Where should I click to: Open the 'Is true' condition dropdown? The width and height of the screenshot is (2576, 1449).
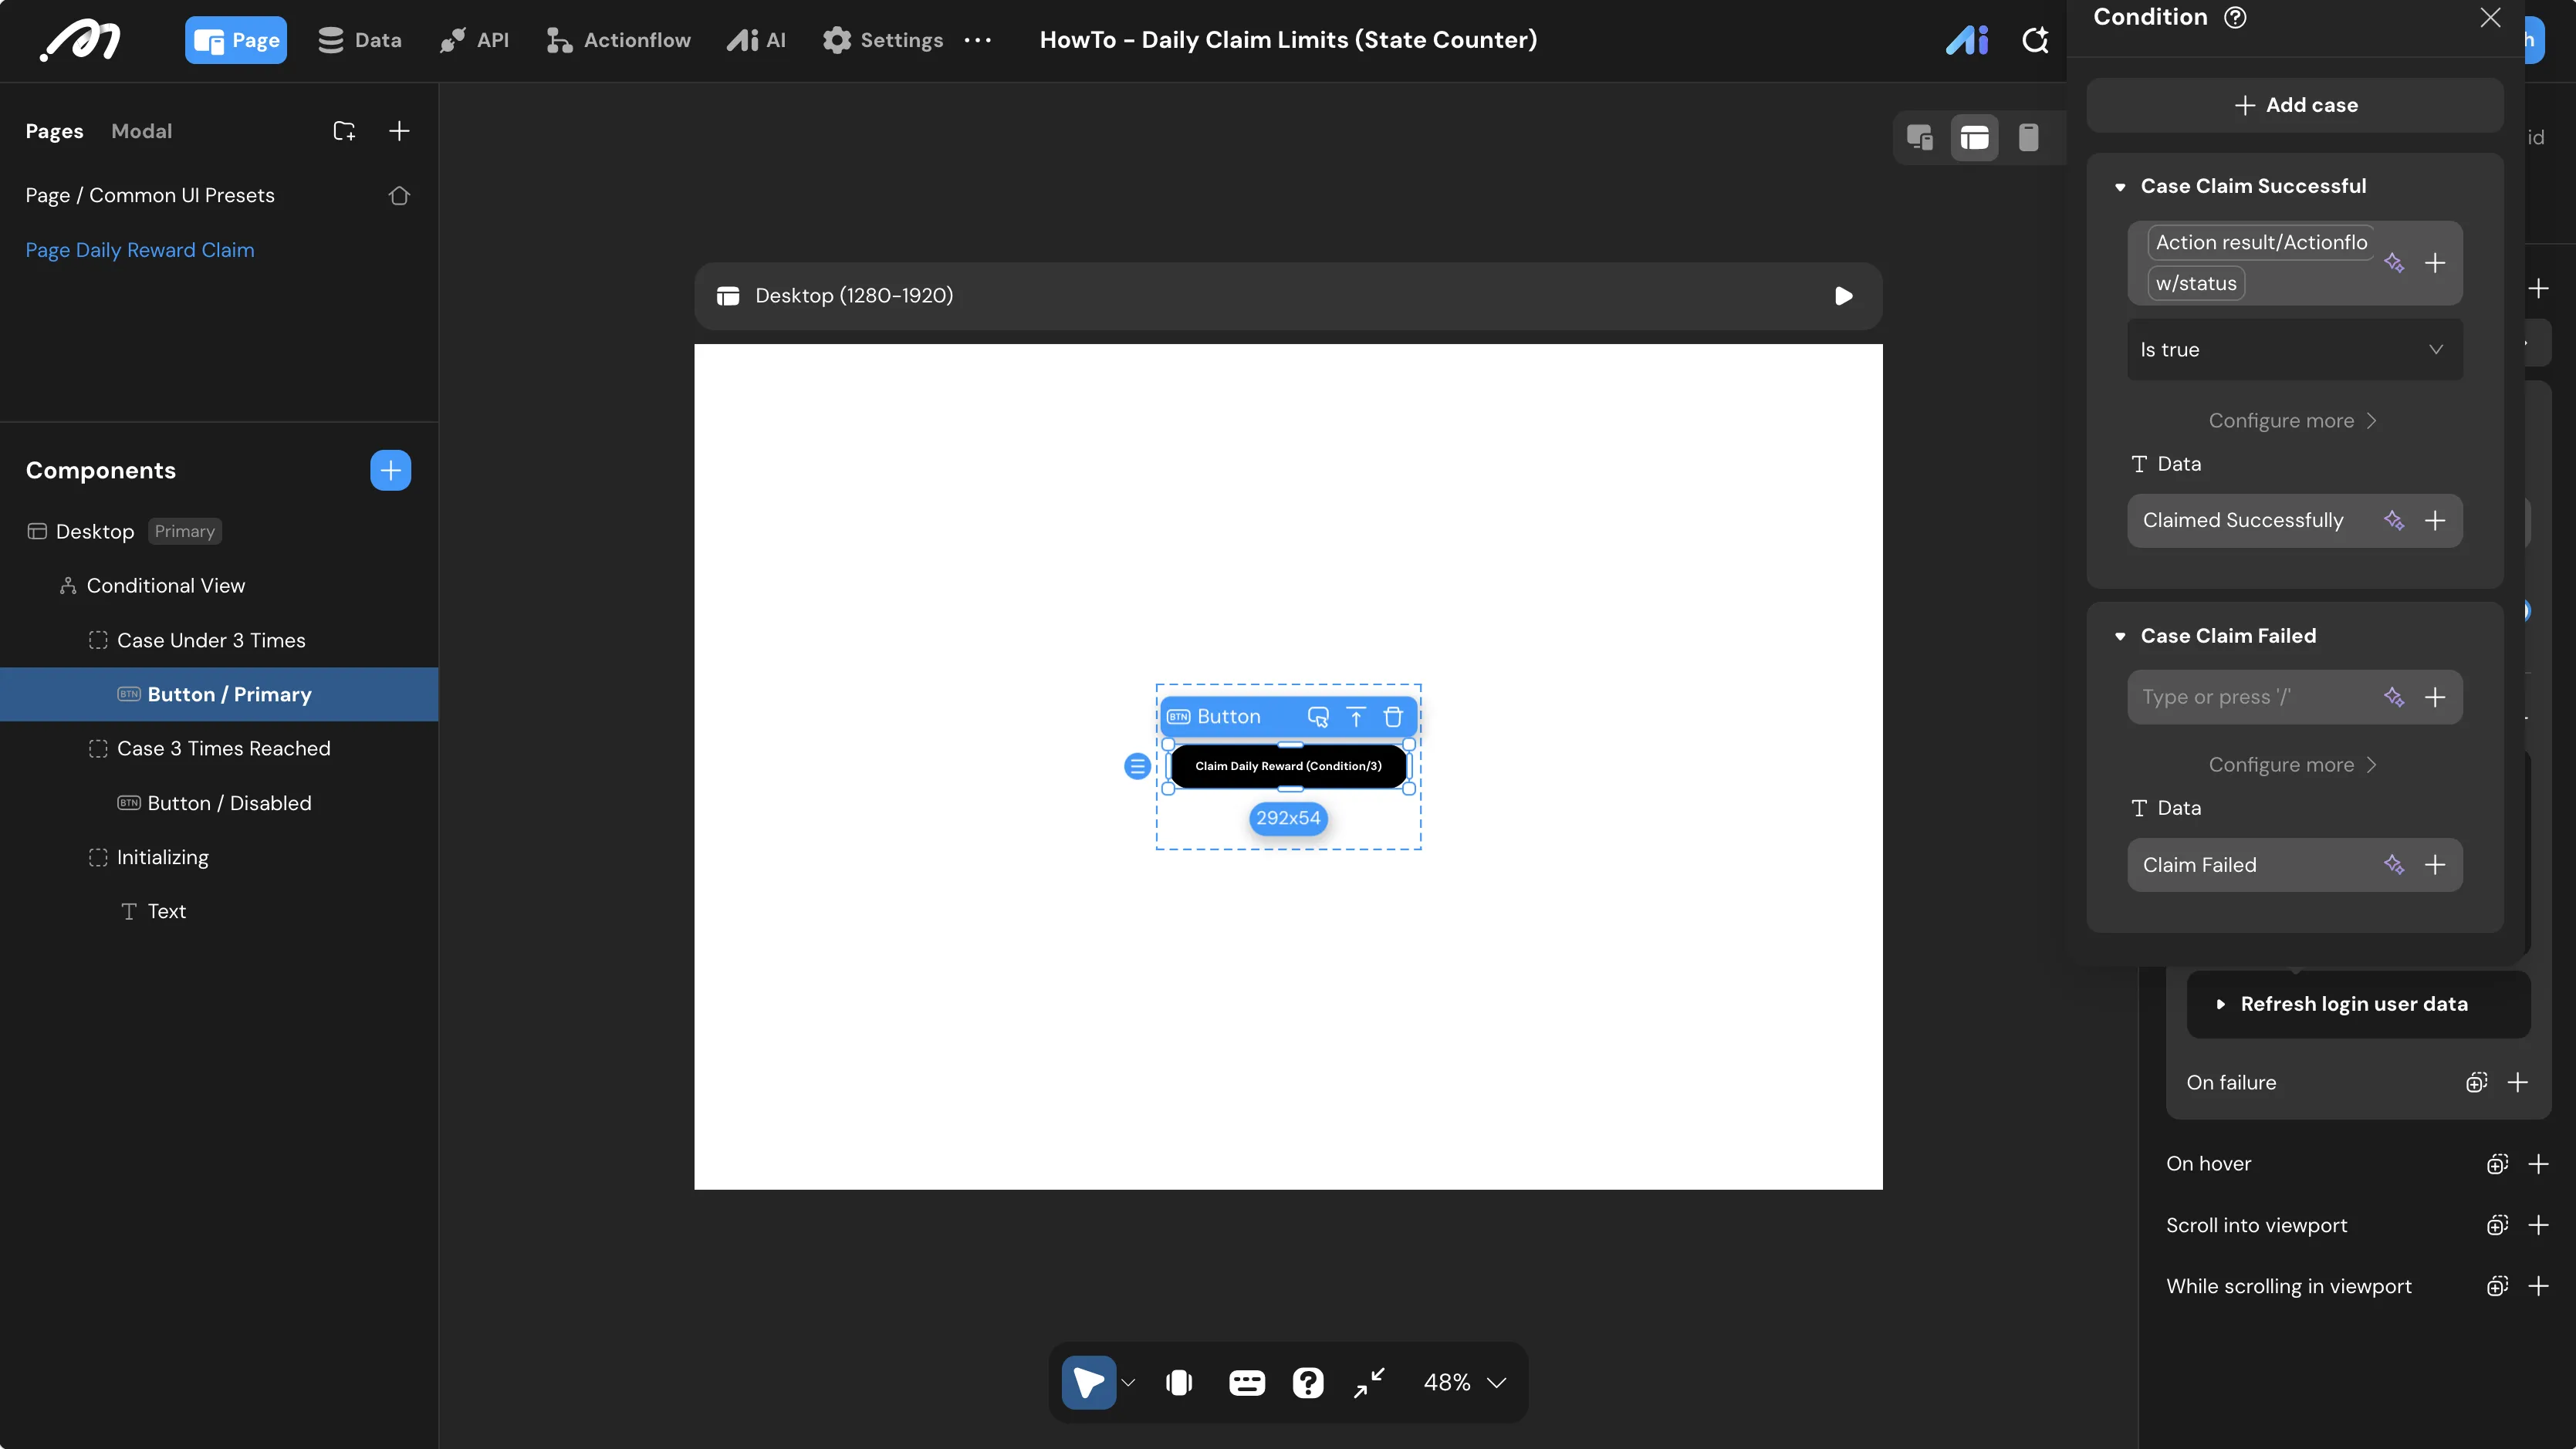tap(2294, 350)
